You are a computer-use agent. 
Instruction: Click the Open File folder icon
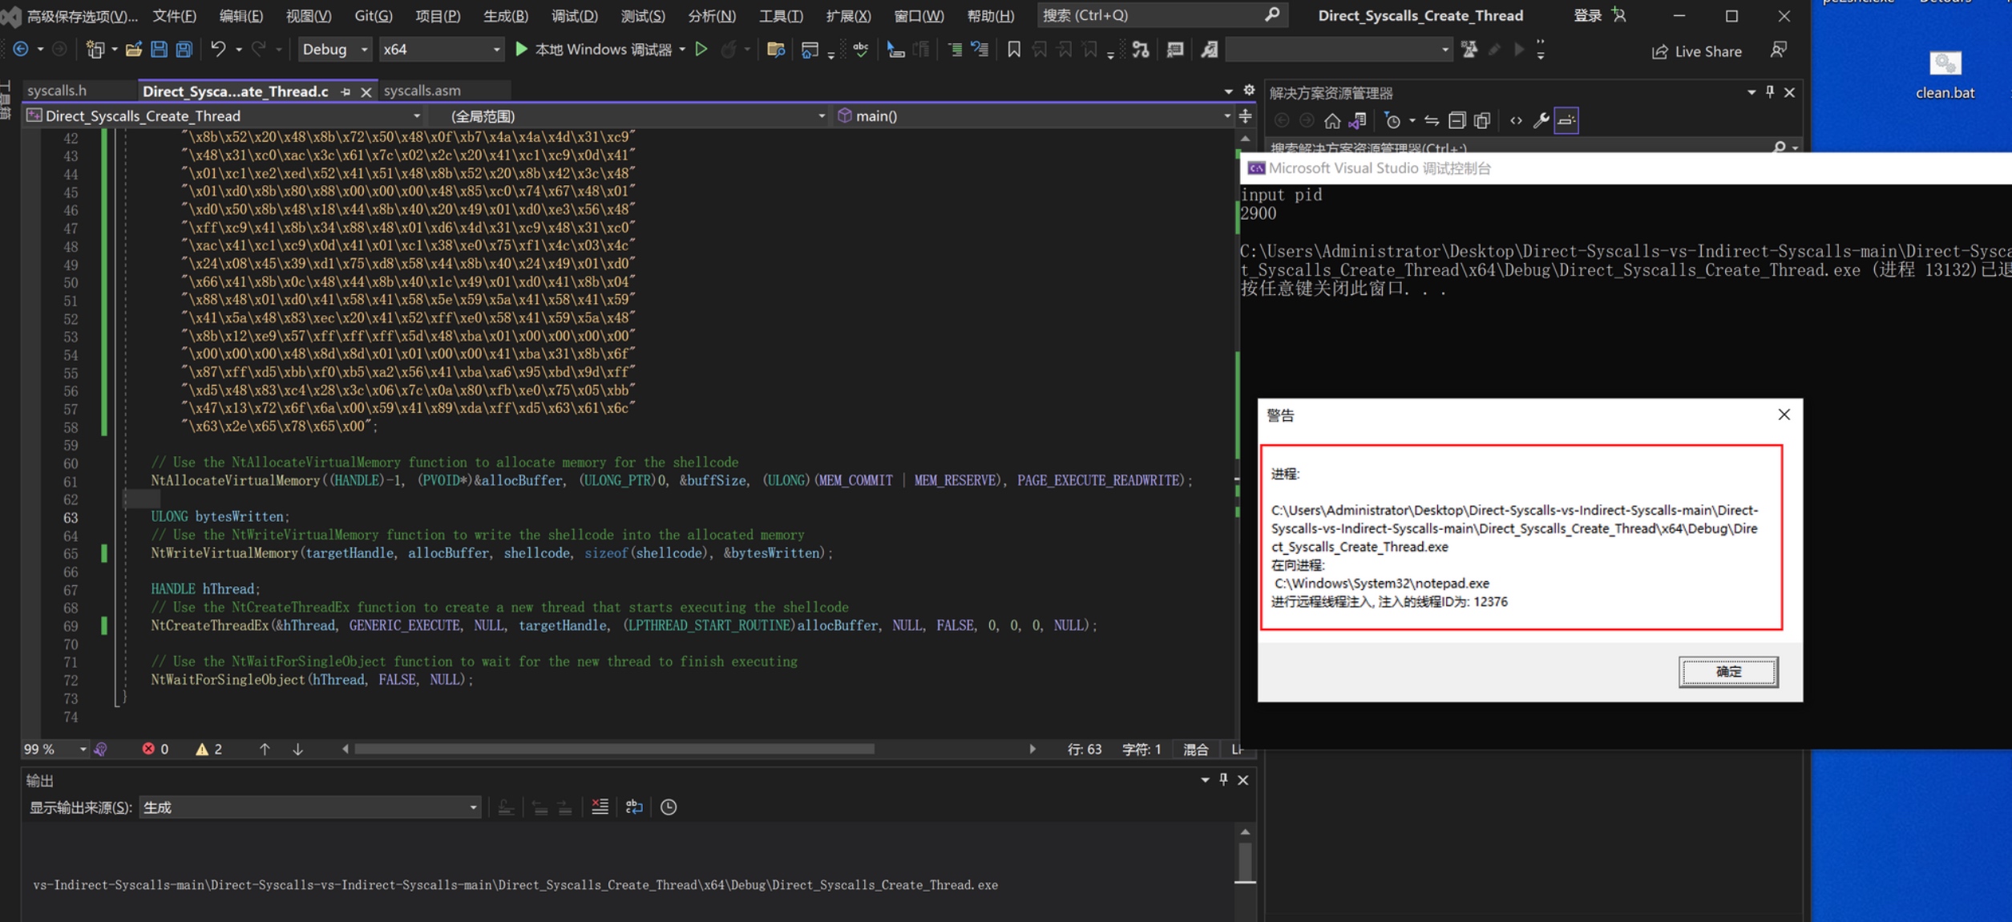(134, 50)
